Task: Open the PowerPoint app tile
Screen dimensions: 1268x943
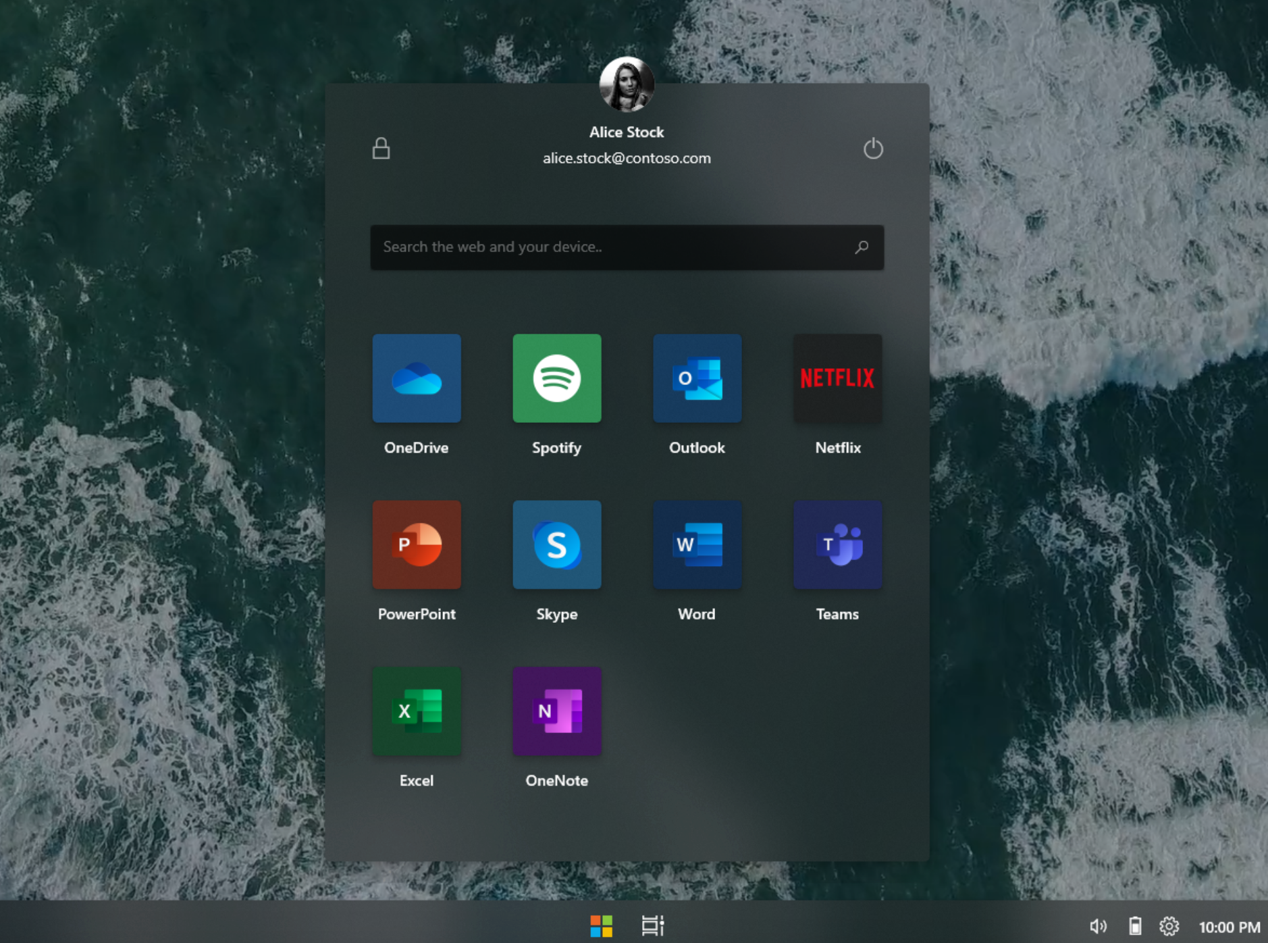Action: coord(417,544)
